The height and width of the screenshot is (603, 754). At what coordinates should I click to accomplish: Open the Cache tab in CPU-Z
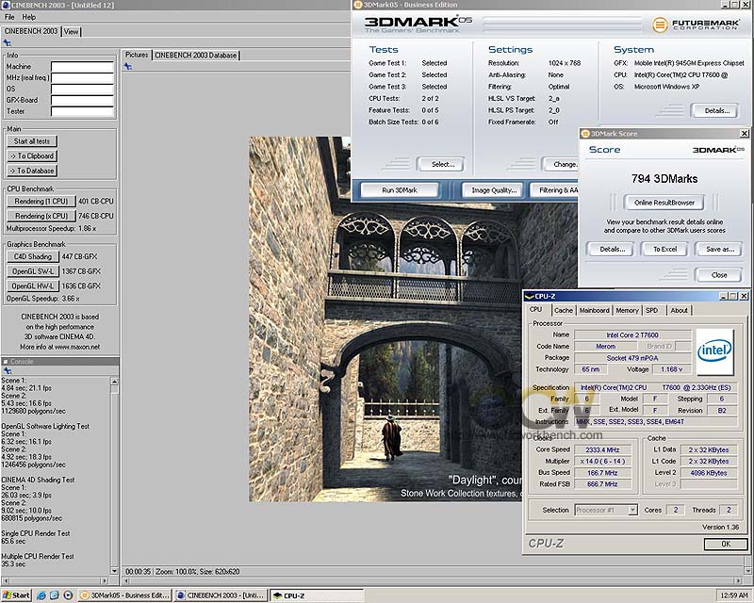[x=563, y=311]
